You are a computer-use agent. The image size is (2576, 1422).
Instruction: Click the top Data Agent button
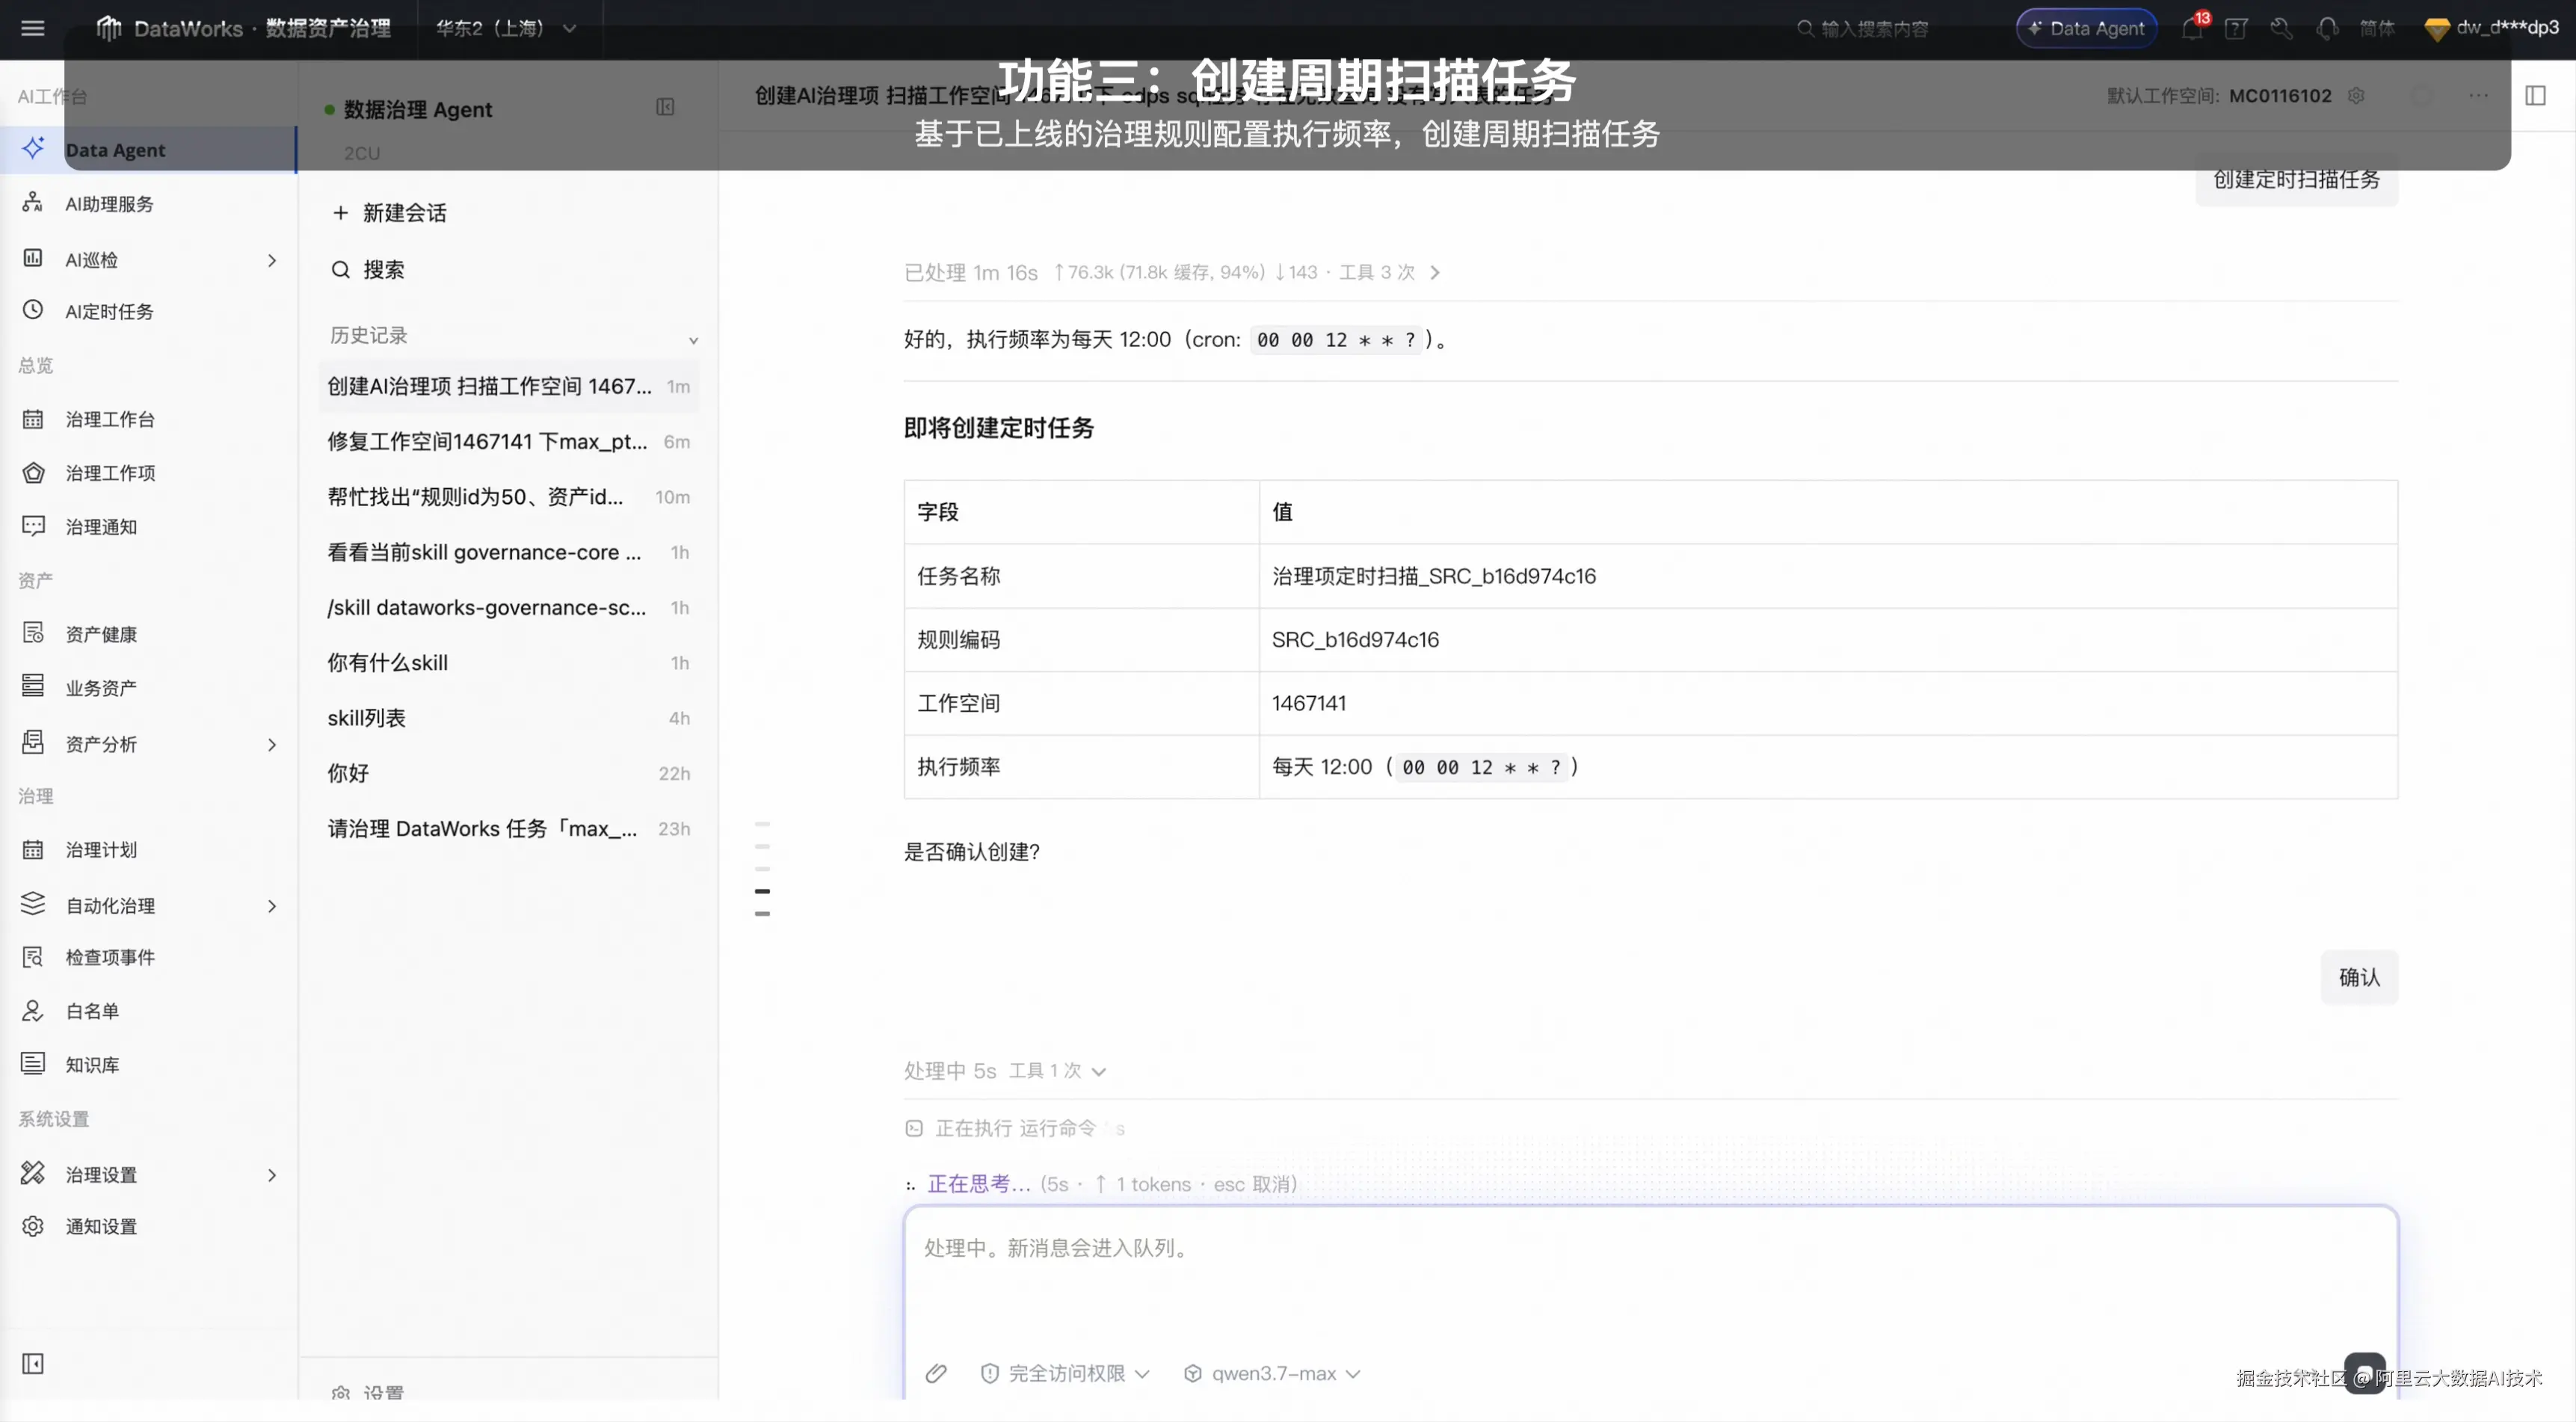(x=2086, y=28)
